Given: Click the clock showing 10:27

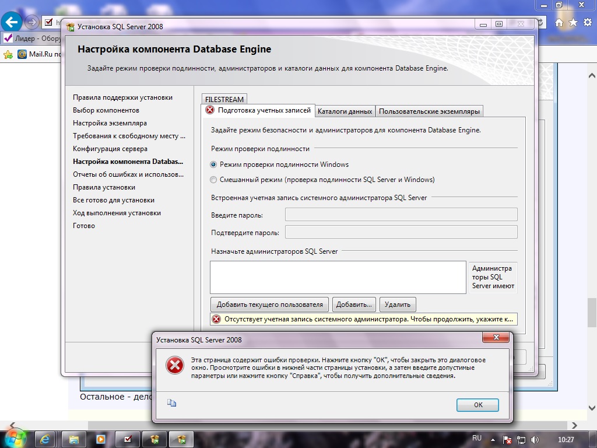Looking at the screenshot, I should 566,440.
